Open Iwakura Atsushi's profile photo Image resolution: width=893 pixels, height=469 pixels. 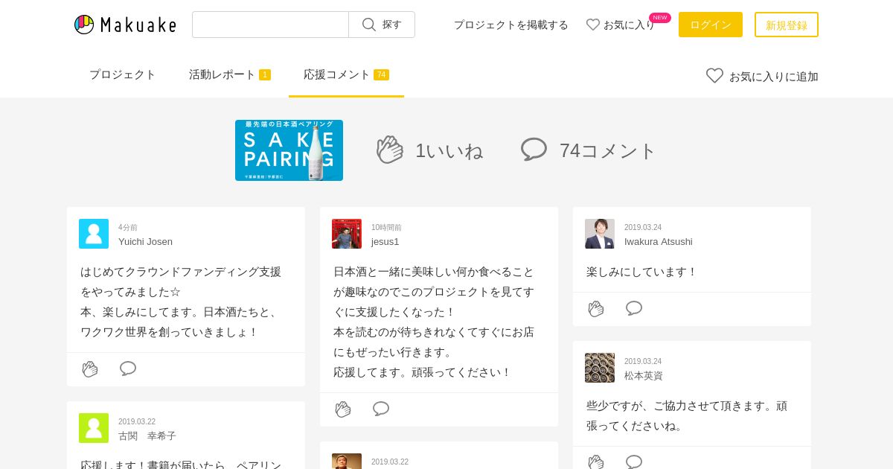[x=600, y=234]
